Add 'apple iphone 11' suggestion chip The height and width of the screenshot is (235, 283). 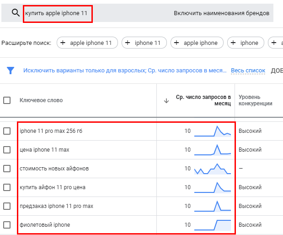87,43
